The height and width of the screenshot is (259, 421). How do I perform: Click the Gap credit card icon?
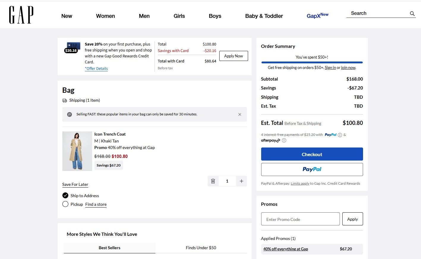coord(73,47)
